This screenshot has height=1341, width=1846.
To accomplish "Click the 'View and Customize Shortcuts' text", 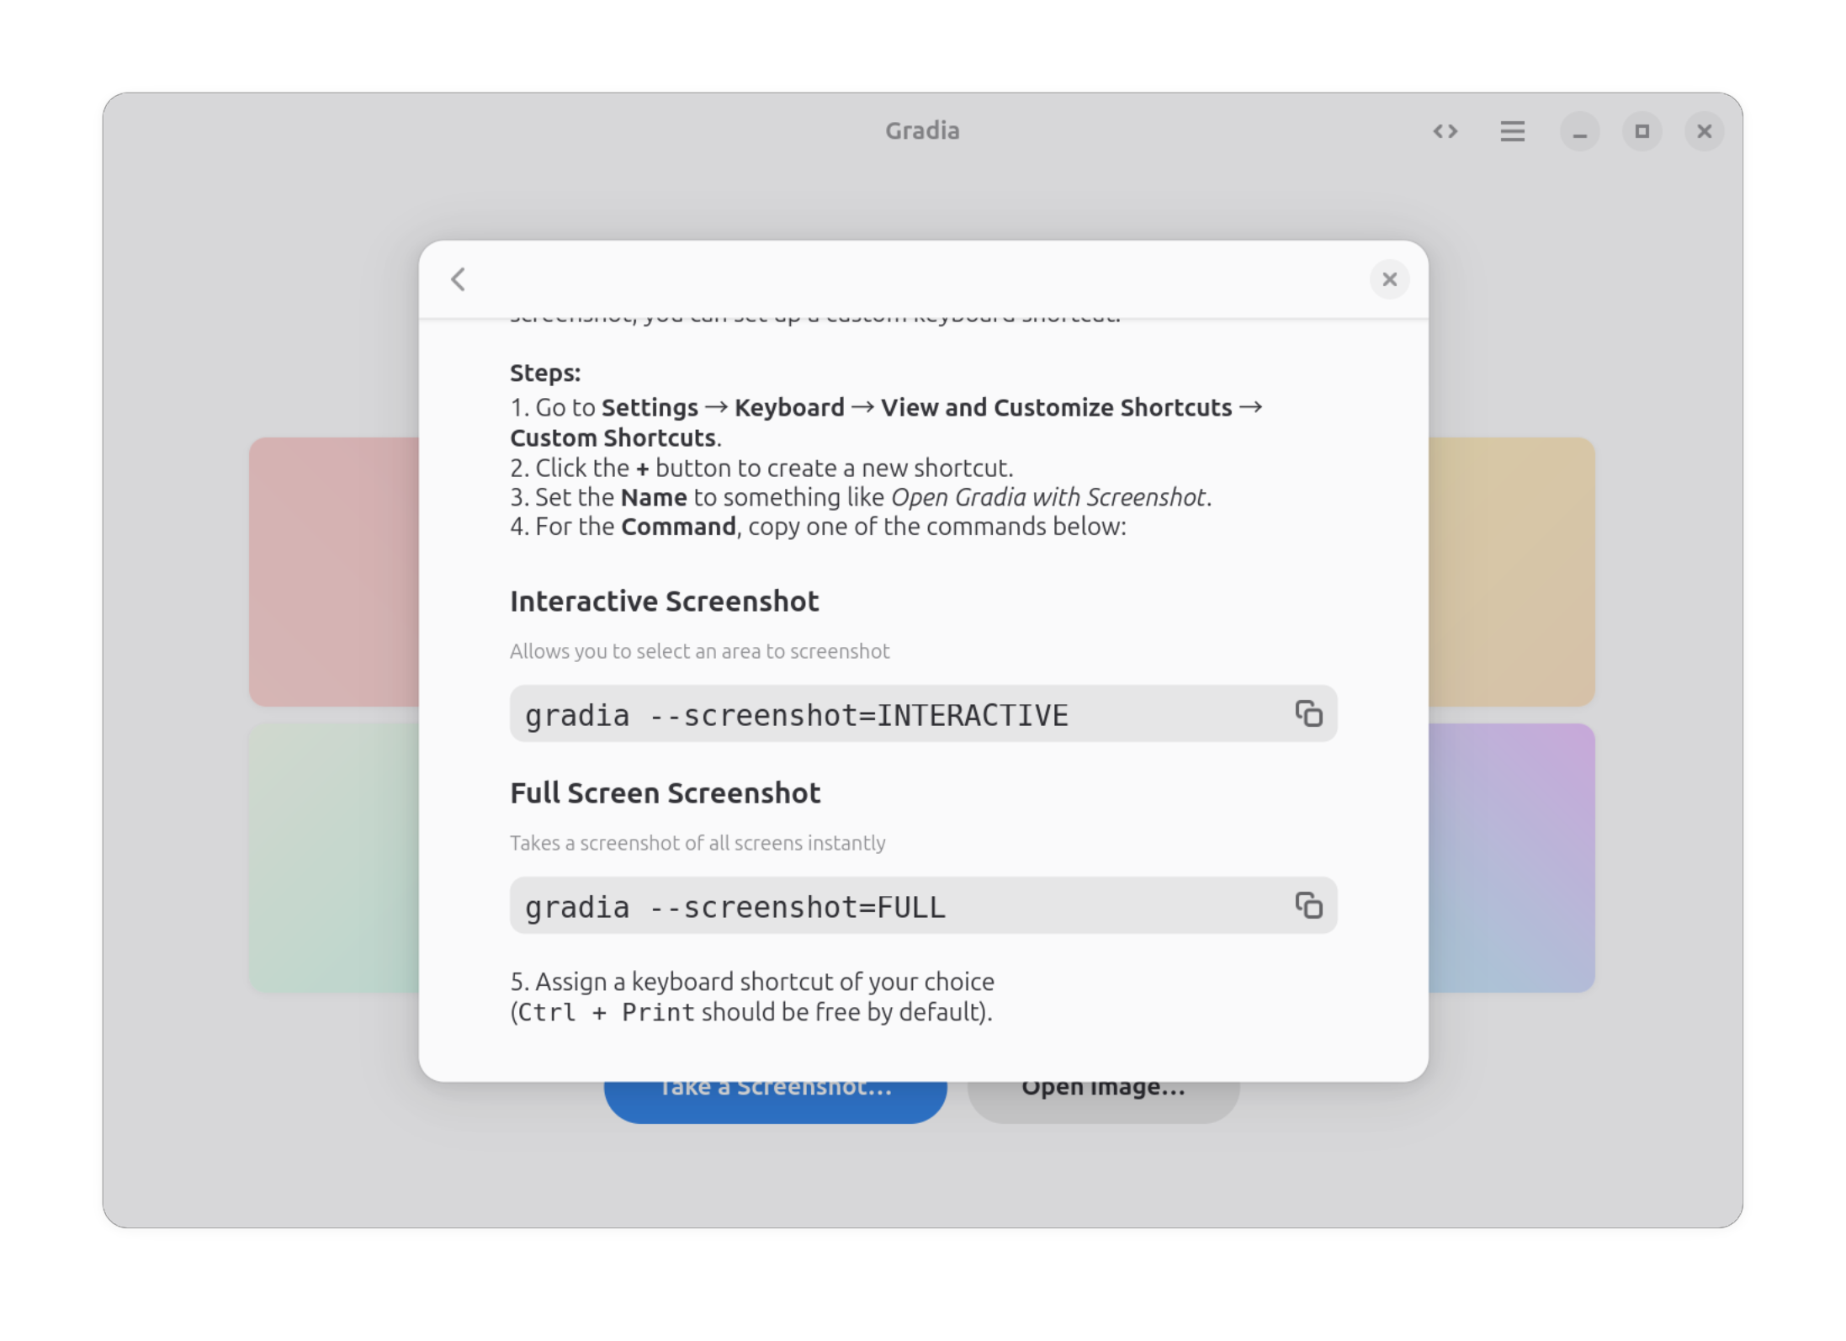I will (x=1056, y=407).
